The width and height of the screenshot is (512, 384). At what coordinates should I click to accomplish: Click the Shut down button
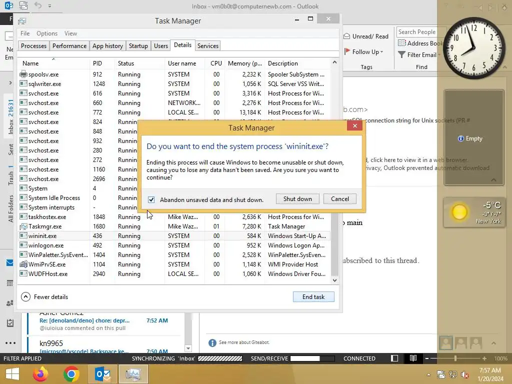[x=297, y=199]
